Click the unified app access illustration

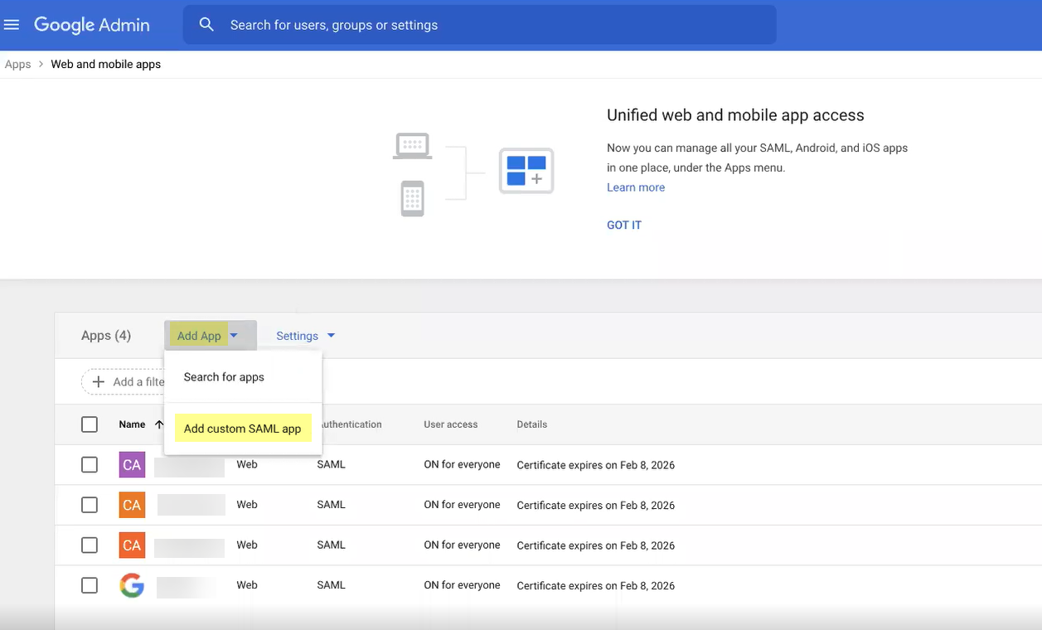[x=473, y=174]
